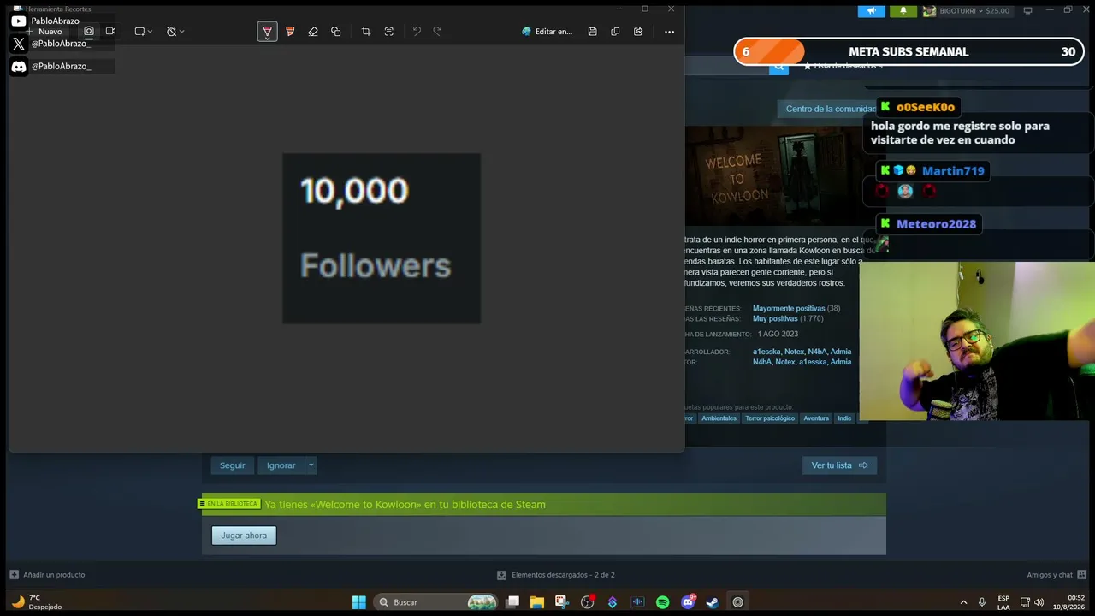This screenshot has height=616, width=1095.
Task: Open Steam 'Amigos y chat'
Action: click(x=1057, y=575)
